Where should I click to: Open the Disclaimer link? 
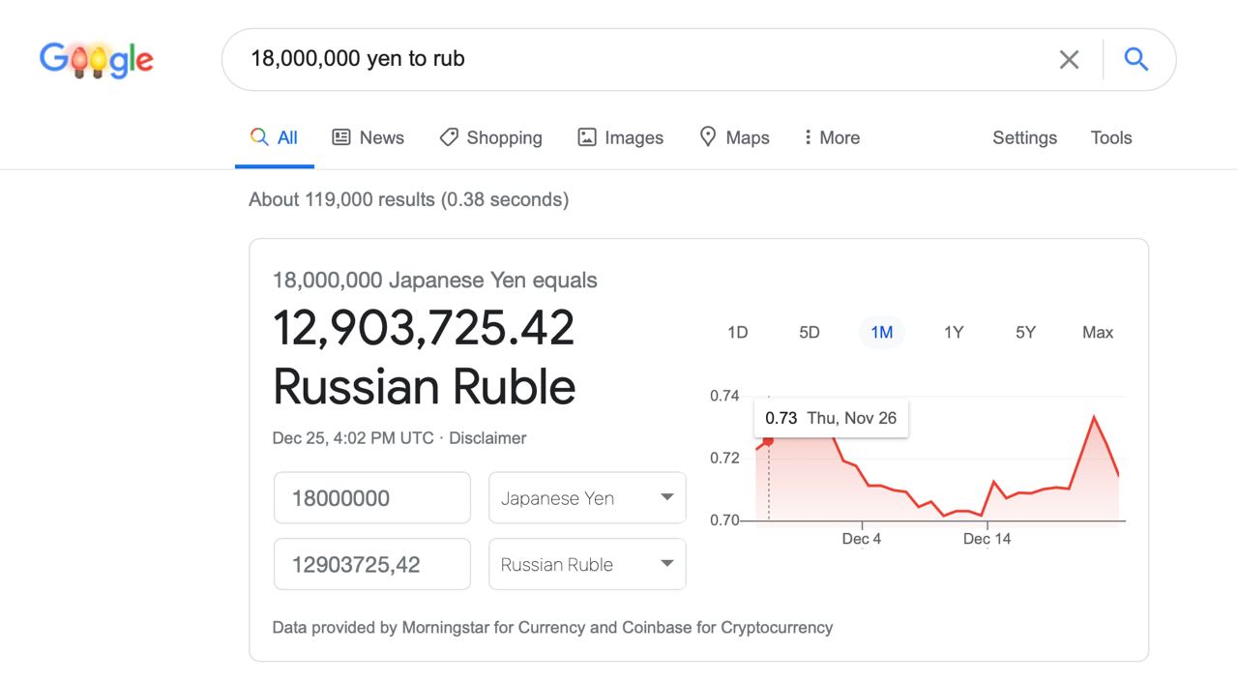pos(487,437)
